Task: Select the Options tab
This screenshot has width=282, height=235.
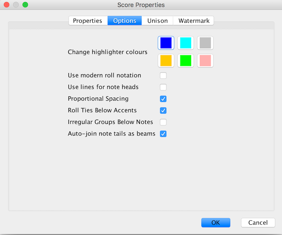Action: (125, 21)
